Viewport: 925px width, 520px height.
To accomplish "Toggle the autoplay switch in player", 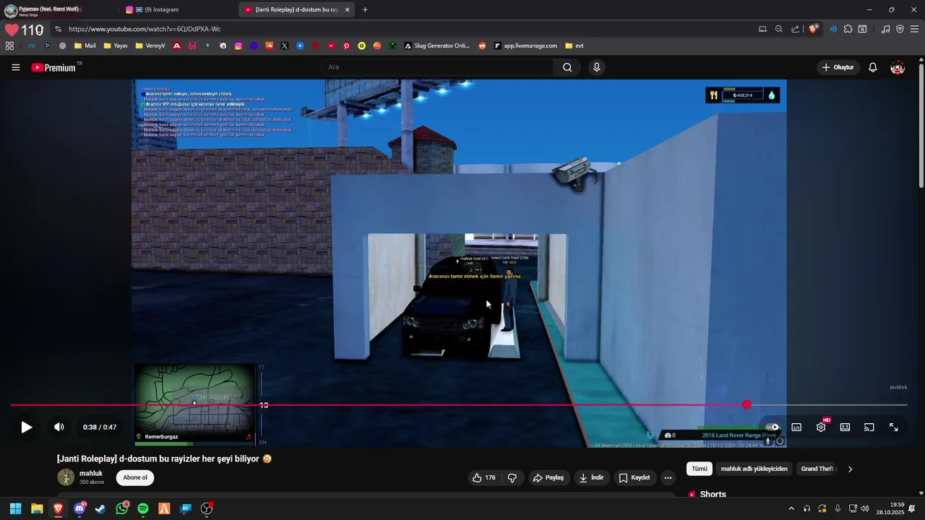I will click(772, 427).
